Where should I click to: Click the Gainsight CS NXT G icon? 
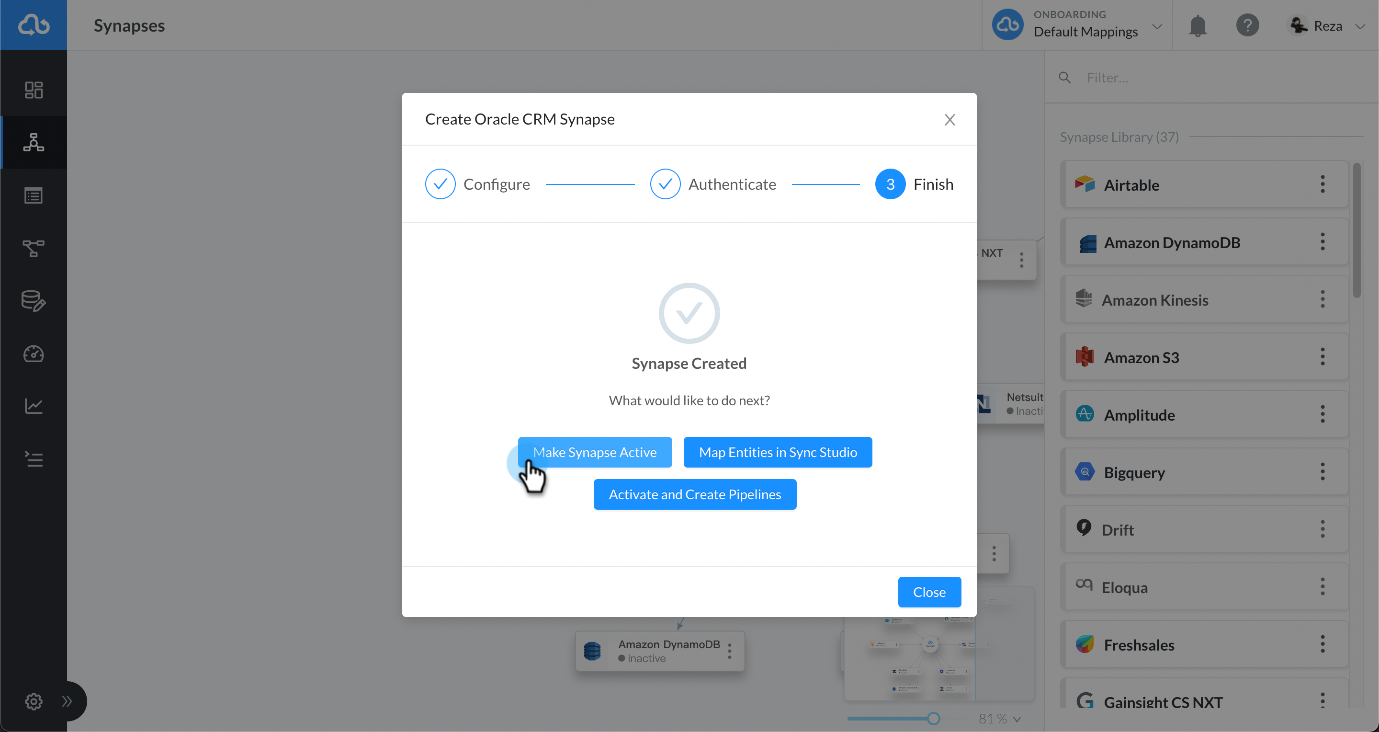point(1085,700)
